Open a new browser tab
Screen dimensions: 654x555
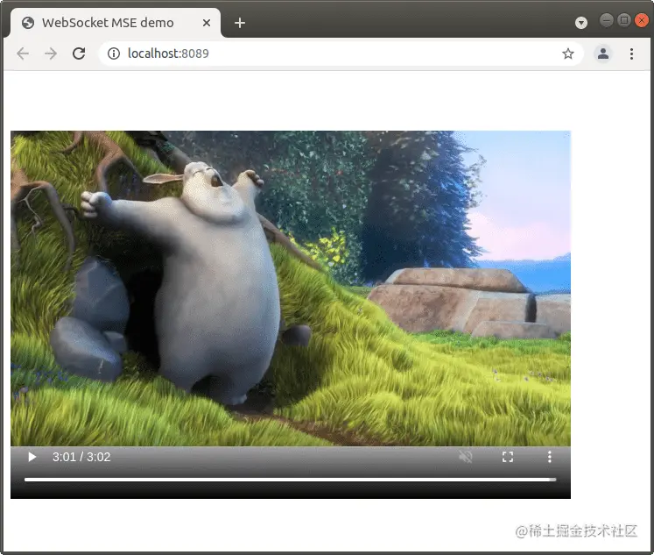click(240, 23)
